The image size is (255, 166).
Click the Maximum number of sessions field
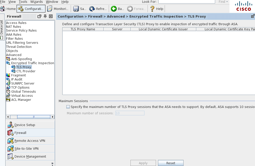coord(130,113)
